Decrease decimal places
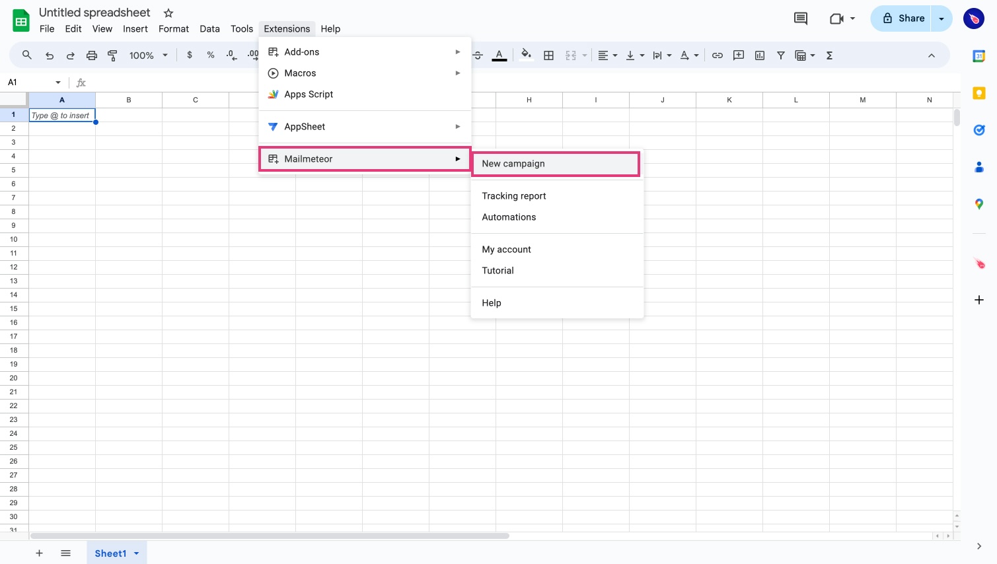The height and width of the screenshot is (564, 997). [x=231, y=55]
